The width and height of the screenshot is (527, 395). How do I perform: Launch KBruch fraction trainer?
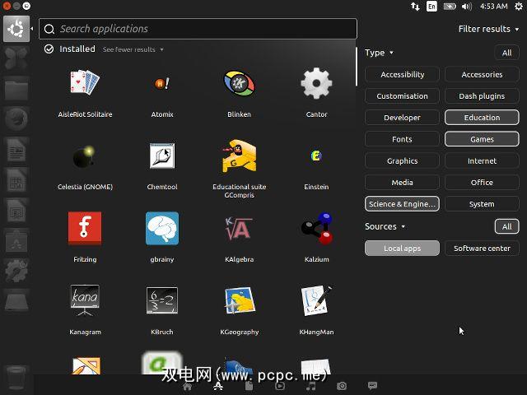(x=162, y=309)
